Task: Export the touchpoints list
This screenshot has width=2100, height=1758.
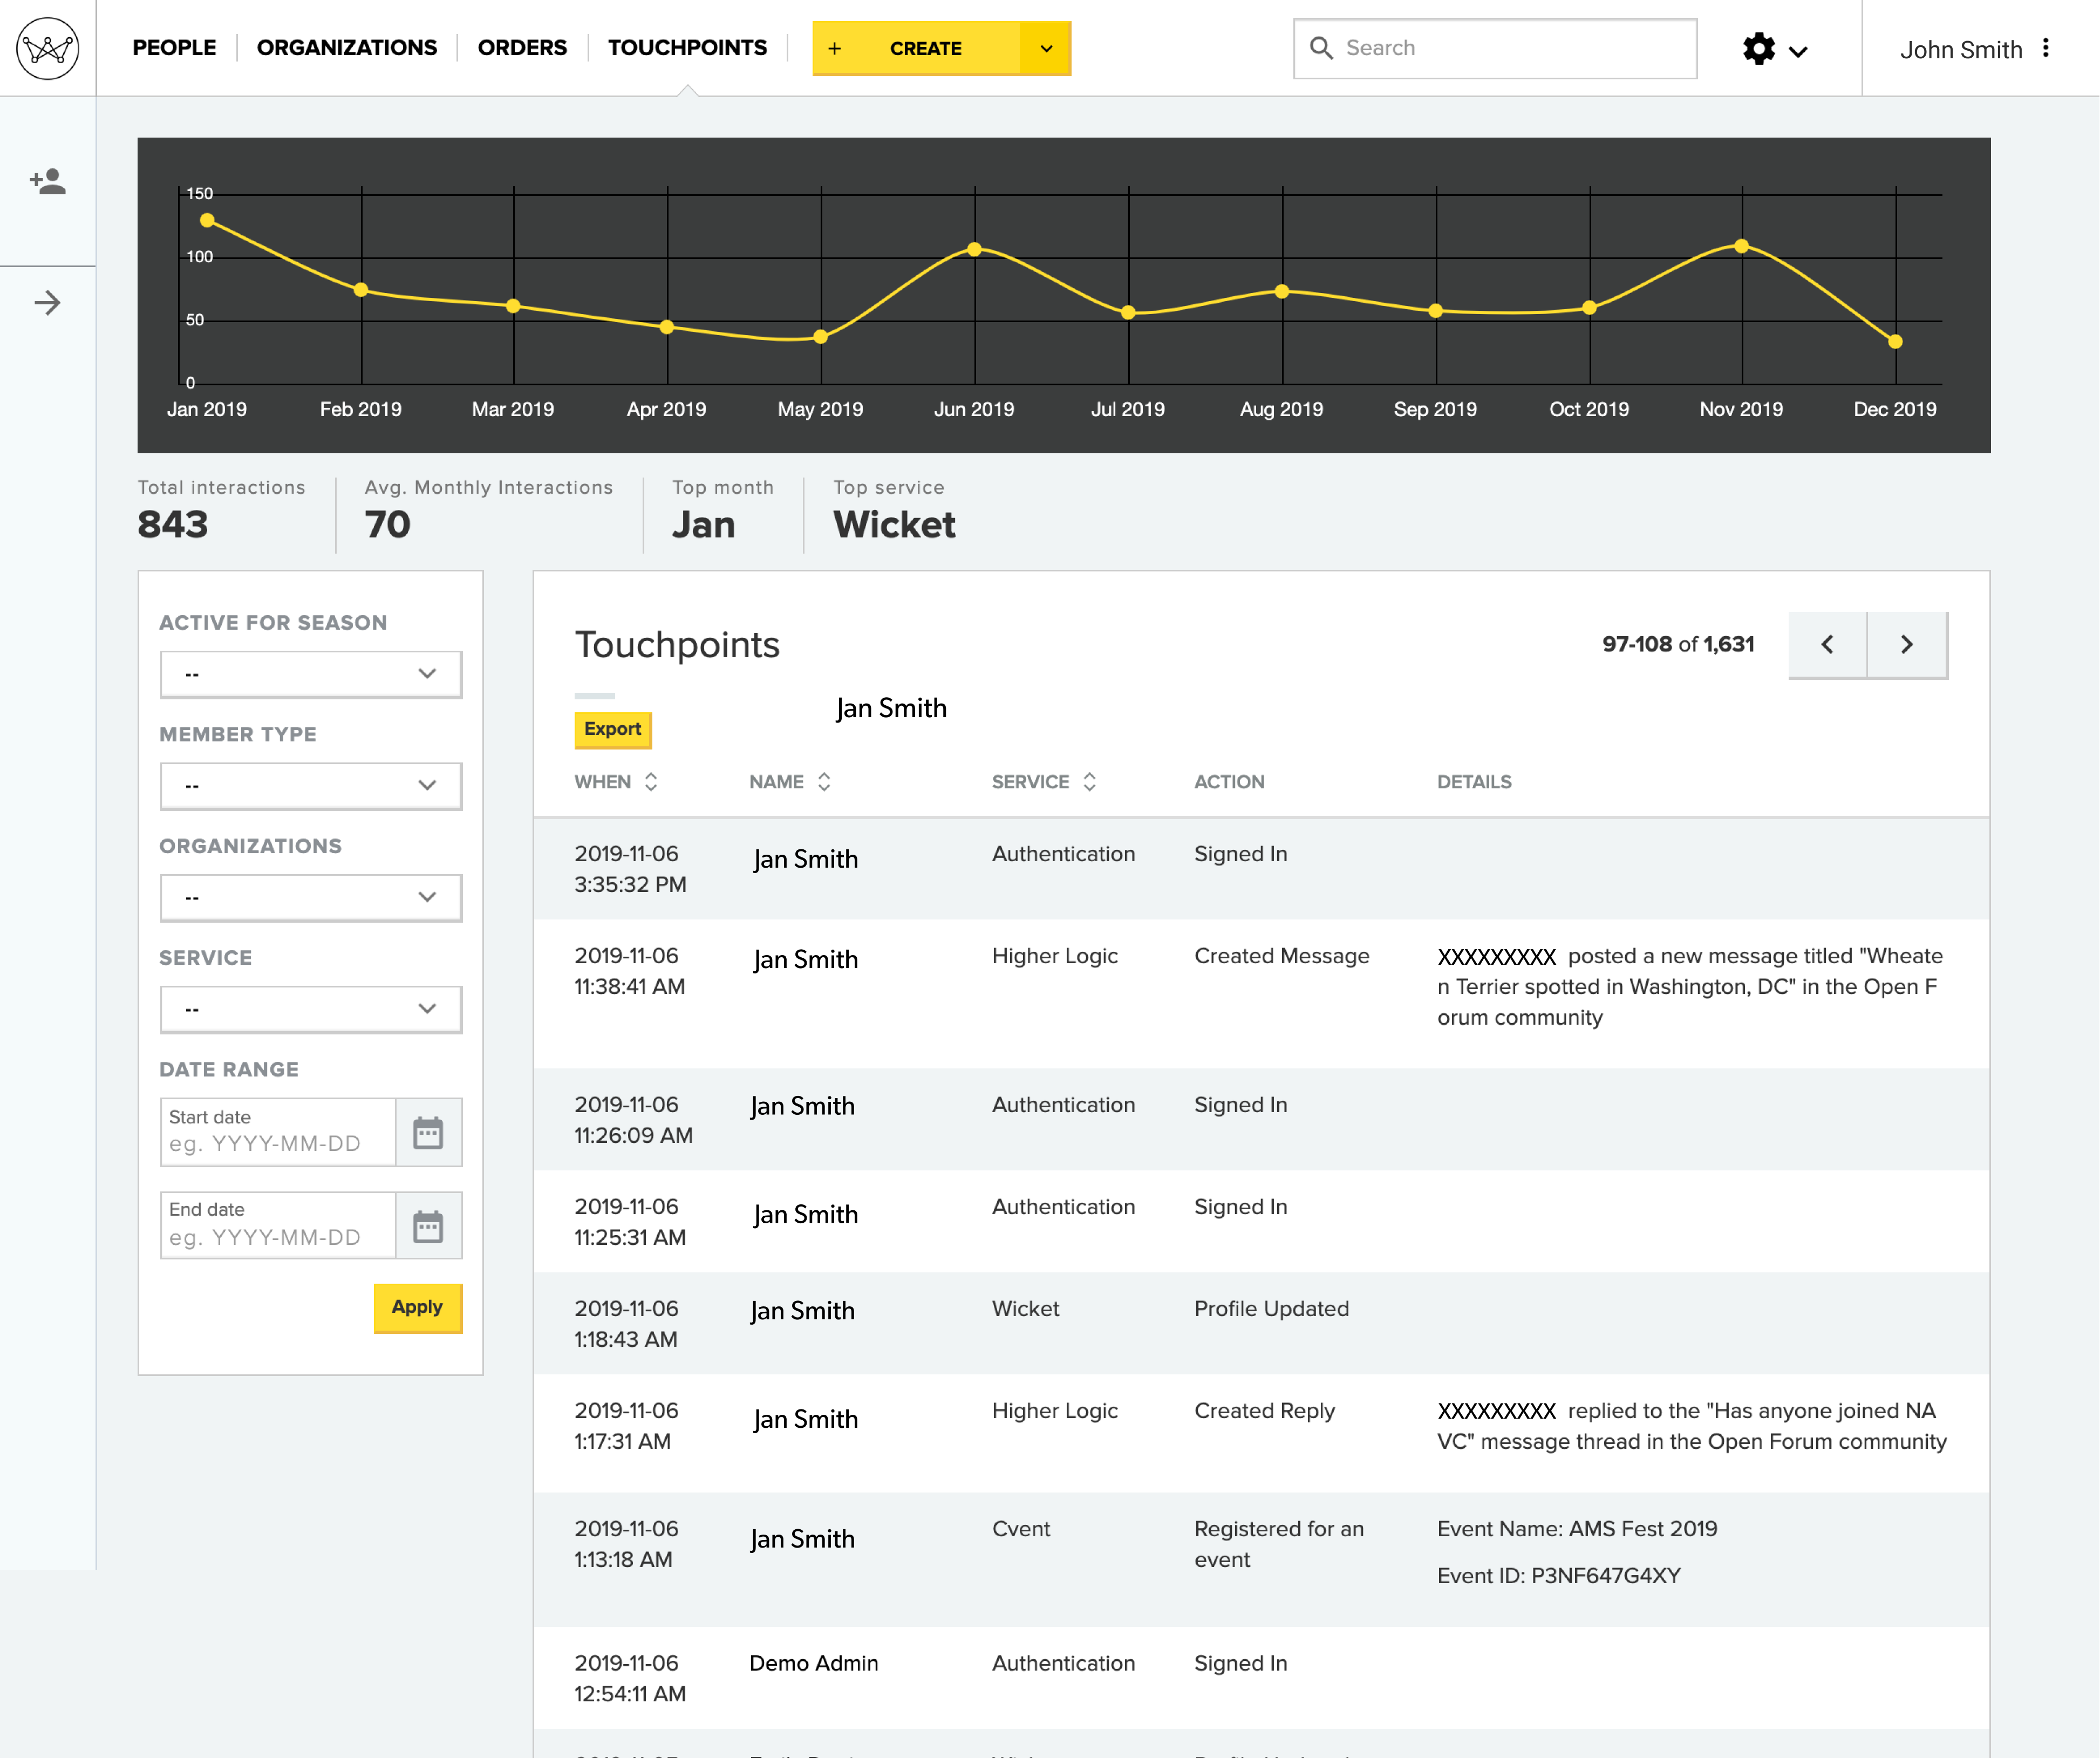Action: (612, 729)
